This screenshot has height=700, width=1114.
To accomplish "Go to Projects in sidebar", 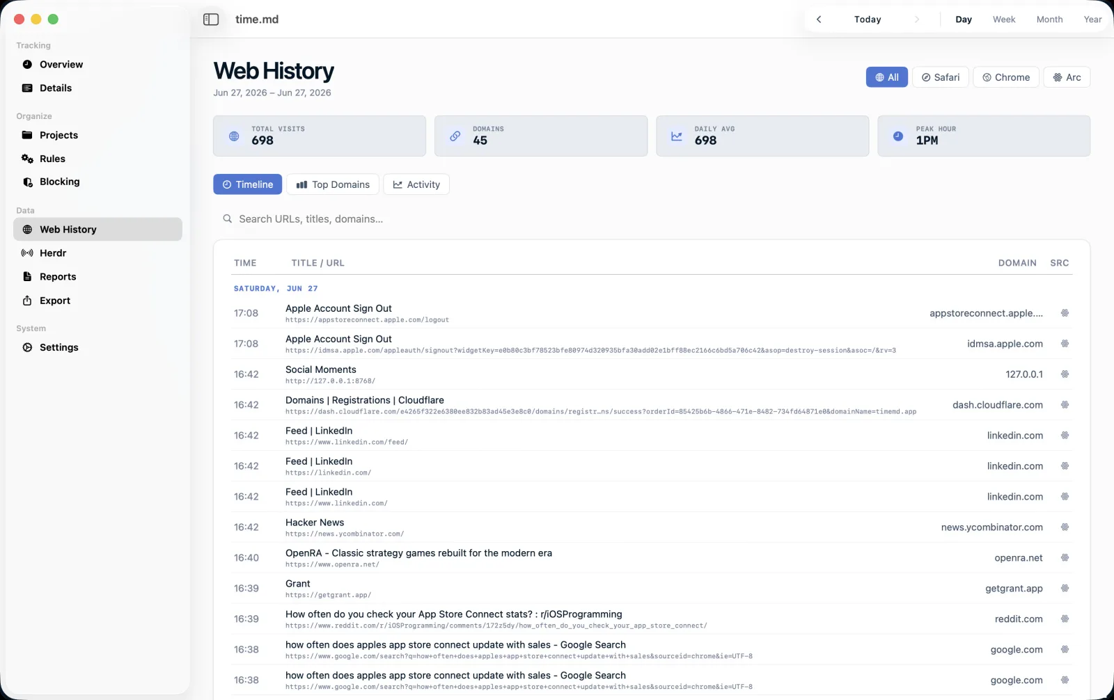I will click(97, 135).
